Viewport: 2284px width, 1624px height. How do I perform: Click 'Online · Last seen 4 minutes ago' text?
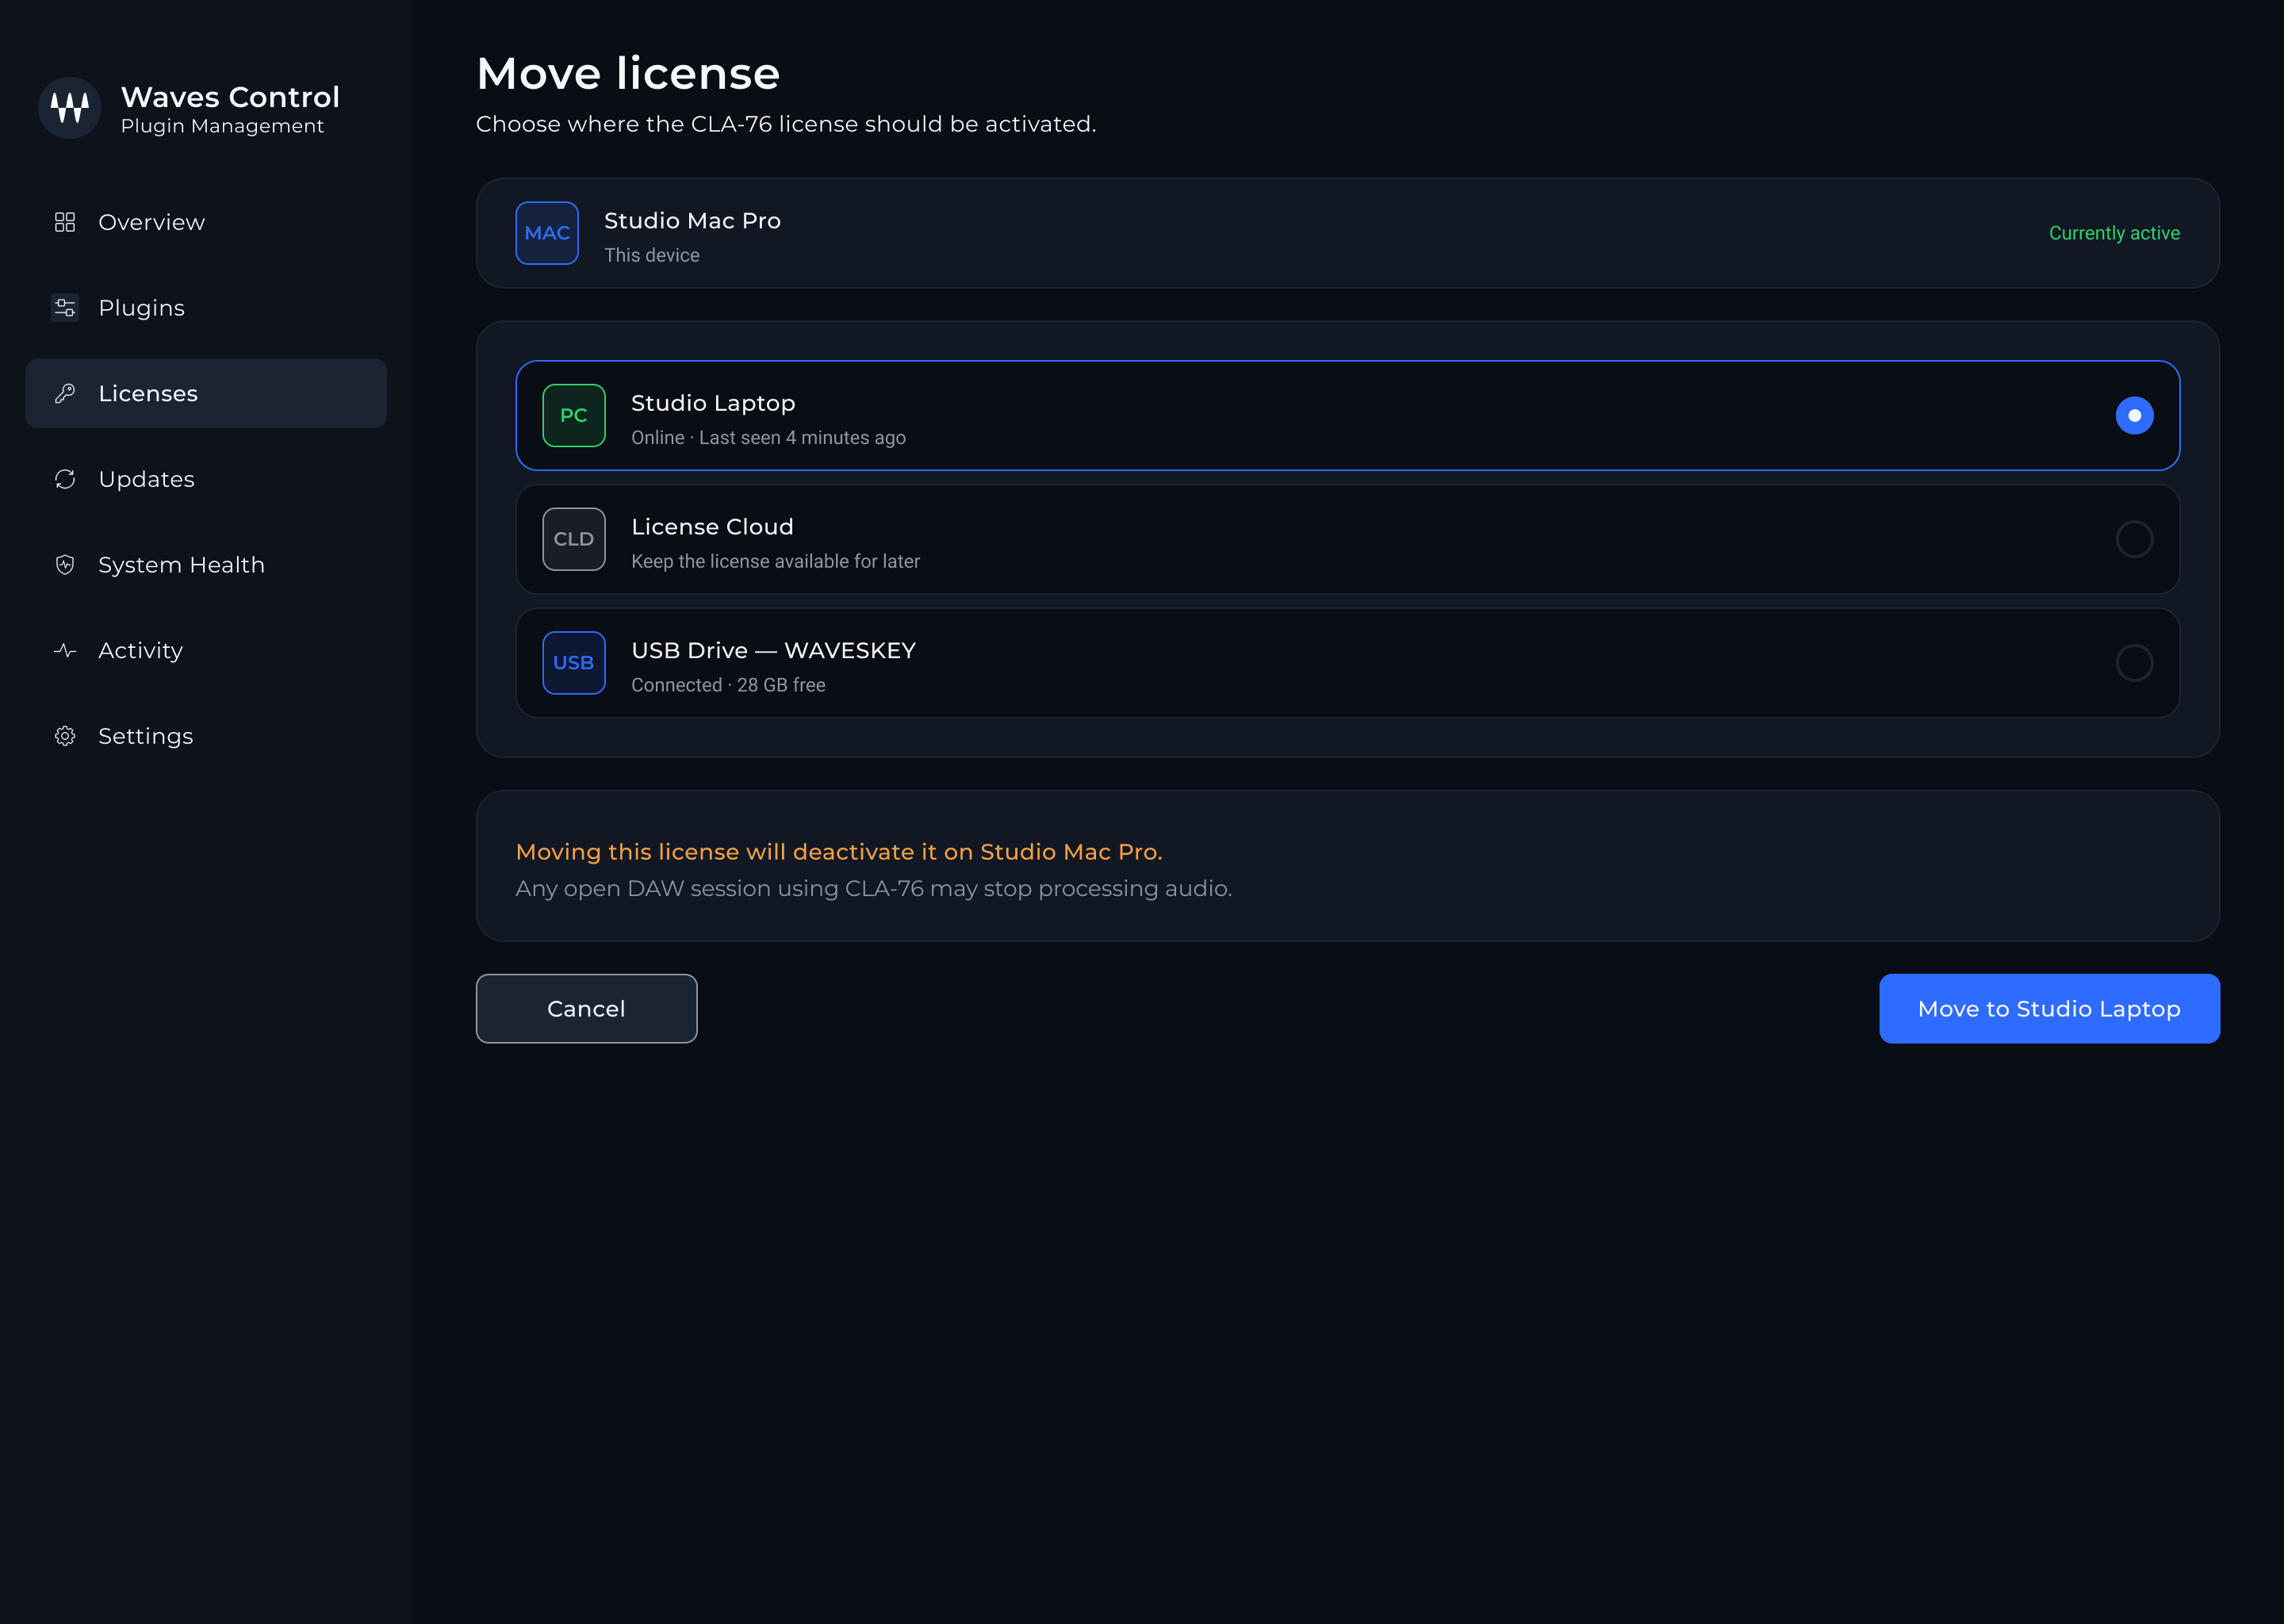pos(768,438)
